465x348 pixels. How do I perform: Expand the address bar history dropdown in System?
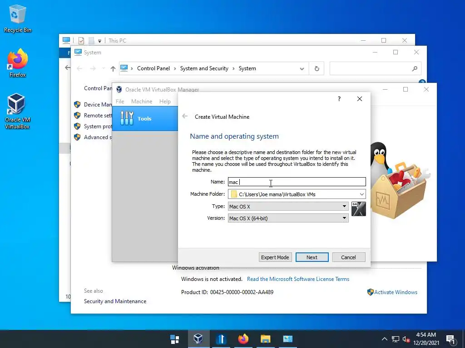[x=302, y=69]
